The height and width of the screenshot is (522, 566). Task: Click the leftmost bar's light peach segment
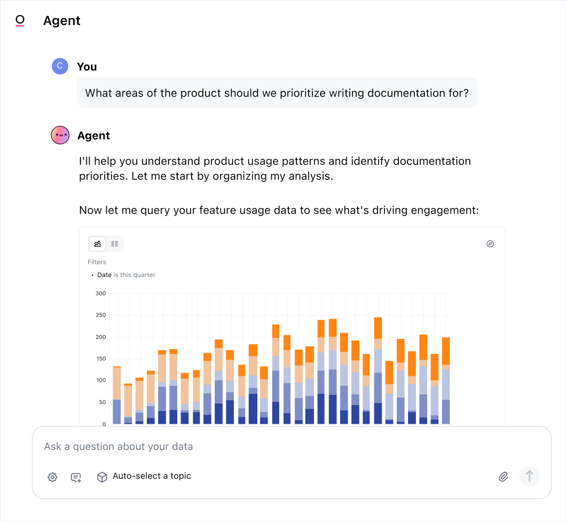(116, 383)
